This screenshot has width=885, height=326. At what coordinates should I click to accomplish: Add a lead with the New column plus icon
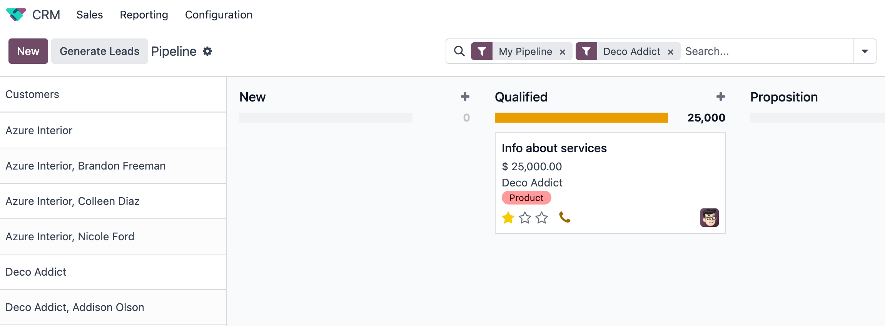(x=465, y=96)
